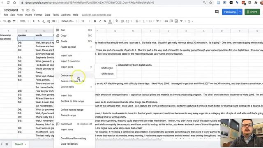Click the Merge cells icon
The height and width of the screenshot is (148, 263).
[128, 21]
